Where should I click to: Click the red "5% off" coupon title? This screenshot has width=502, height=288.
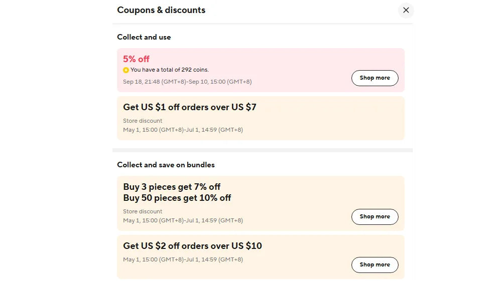point(136,59)
